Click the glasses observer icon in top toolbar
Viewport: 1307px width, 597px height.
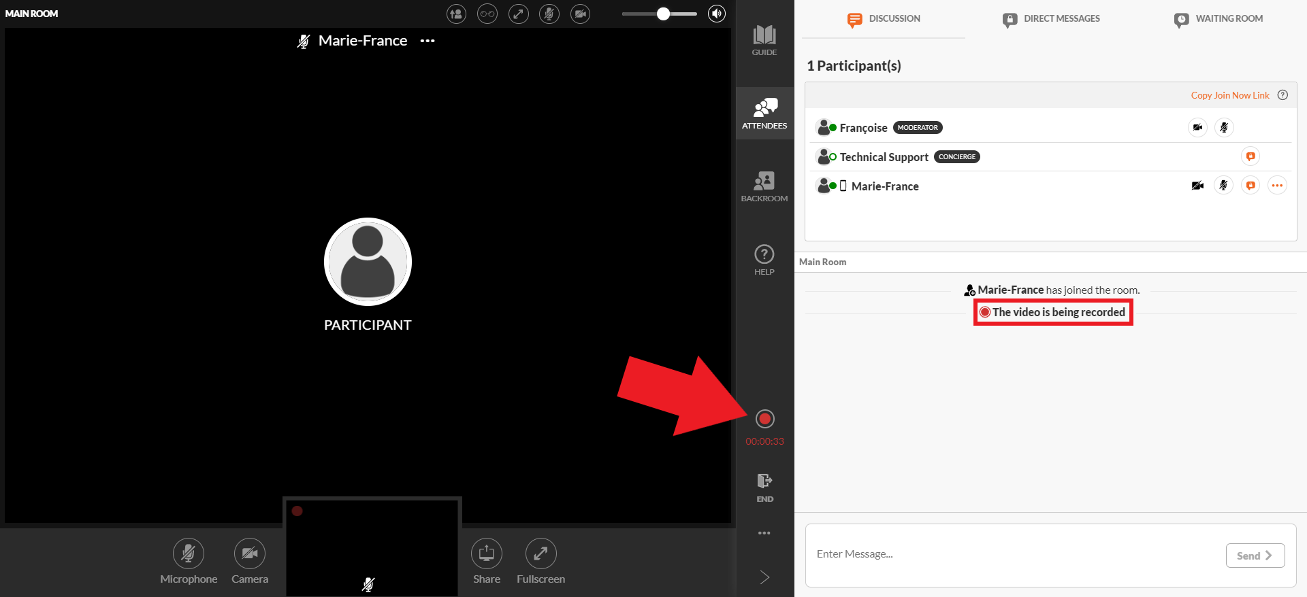click(487, 14)
